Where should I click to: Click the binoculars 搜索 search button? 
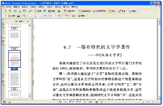51,11
